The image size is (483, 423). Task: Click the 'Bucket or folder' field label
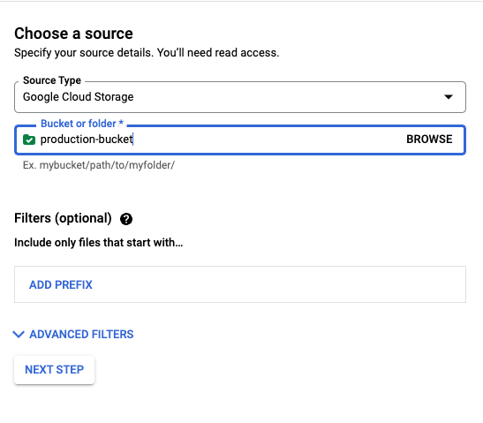82,124
